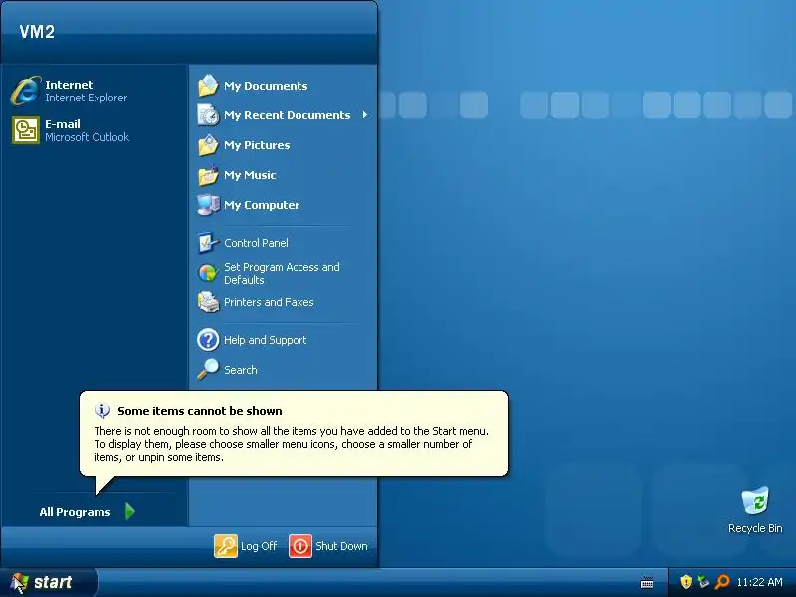This screenshot has height=597, width=796.
Task: Choose My Music text in Start menu
Action: coord(250,175)
